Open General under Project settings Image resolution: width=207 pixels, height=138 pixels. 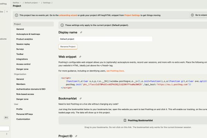click(20, 29)
